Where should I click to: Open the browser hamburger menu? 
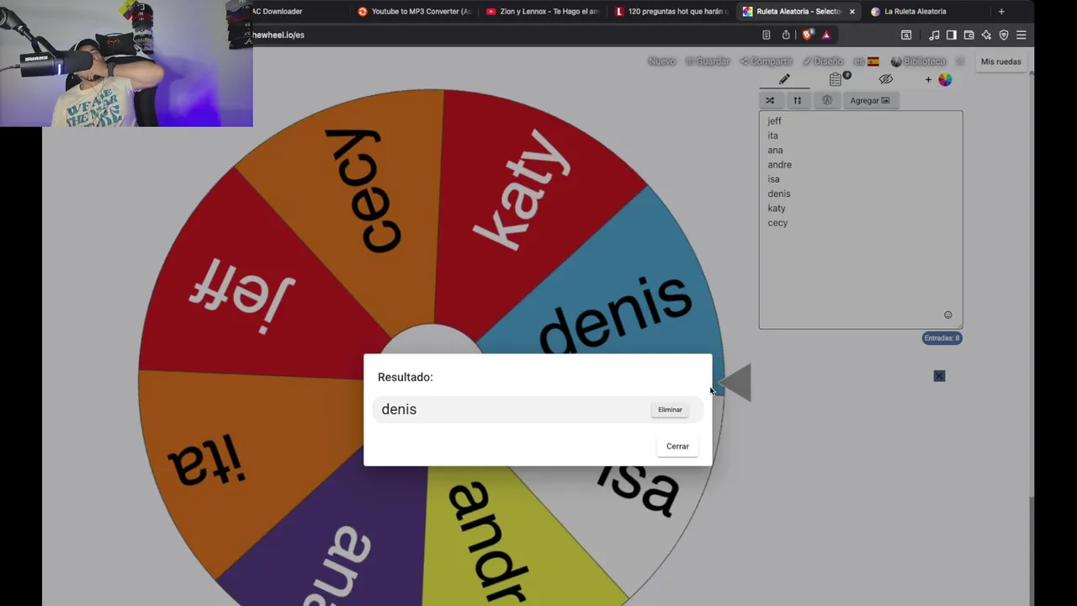(1021, 35)
